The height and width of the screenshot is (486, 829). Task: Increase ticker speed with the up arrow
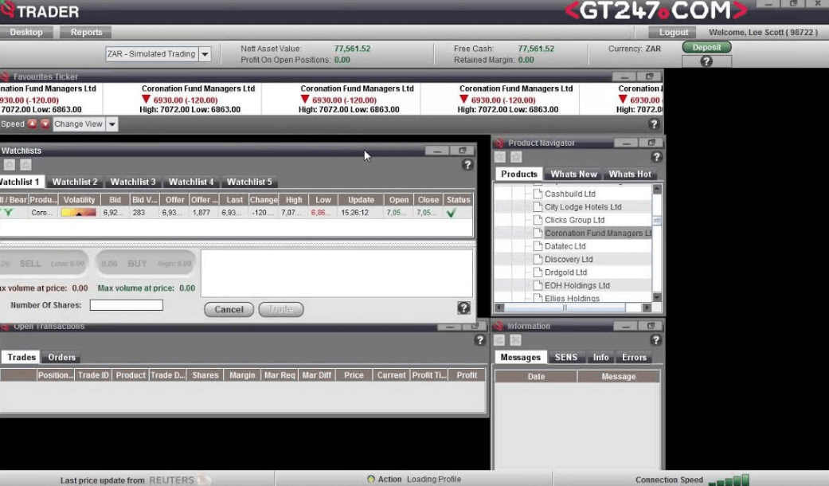click(33, 124)
